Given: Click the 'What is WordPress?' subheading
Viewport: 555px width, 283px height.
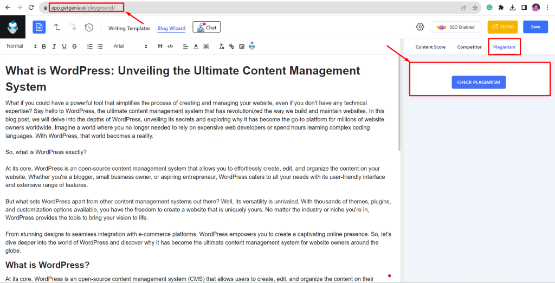Looking at the screenshot, I should [48, 265].
